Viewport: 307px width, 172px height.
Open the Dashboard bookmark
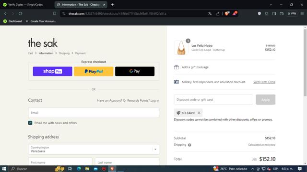click(x=12, y=21)
